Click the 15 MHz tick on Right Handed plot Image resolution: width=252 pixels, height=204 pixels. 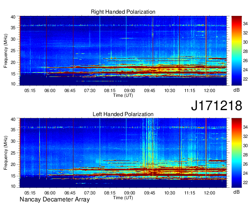coord(13,74)
